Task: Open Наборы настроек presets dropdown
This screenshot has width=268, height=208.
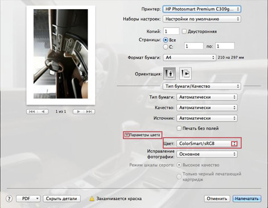Action: tap(202, 19)
